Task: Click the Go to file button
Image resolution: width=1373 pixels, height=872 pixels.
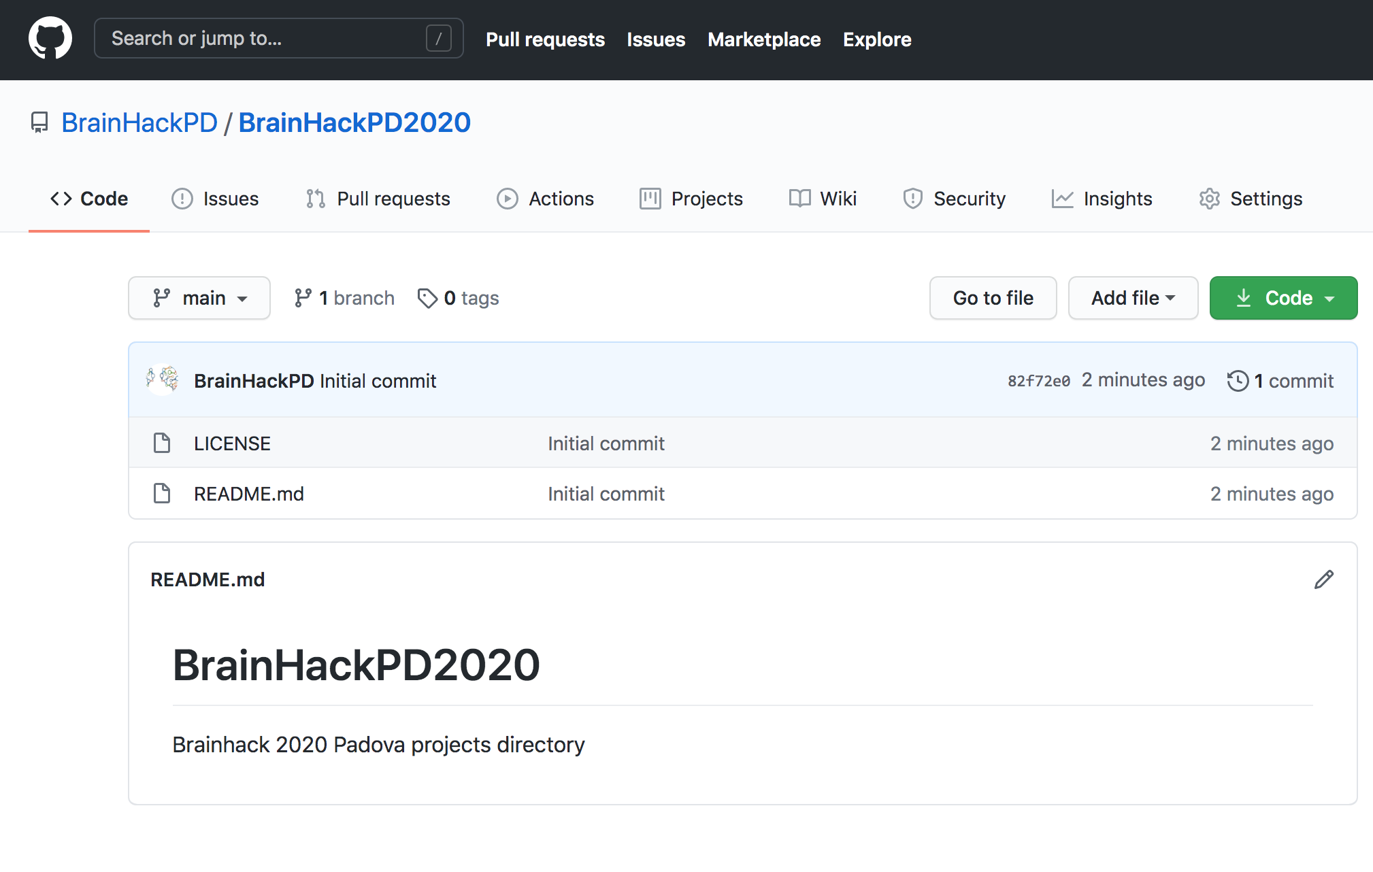Action: click(x=993, y=298)
